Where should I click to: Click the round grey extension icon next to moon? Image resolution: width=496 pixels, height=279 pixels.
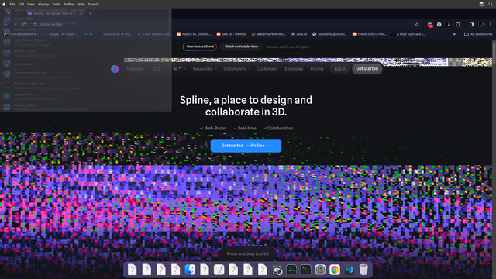(439, 25)
